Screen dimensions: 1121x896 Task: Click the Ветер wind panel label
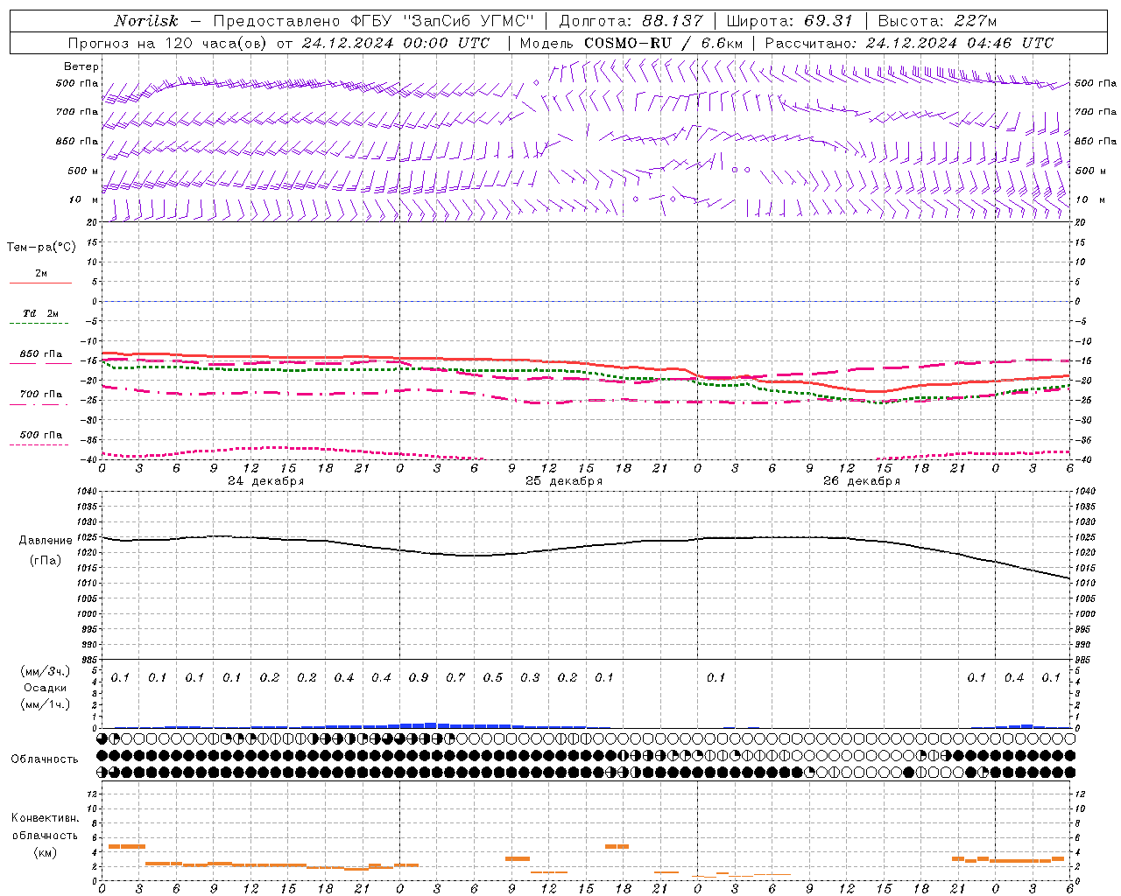(x=81, y=66)
